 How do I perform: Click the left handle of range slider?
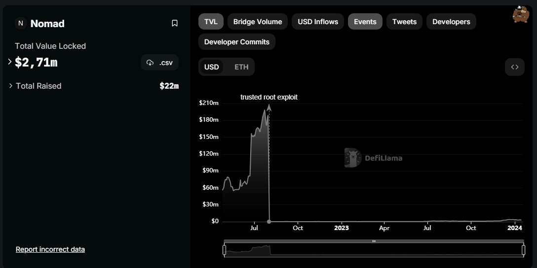coord(224,250)
